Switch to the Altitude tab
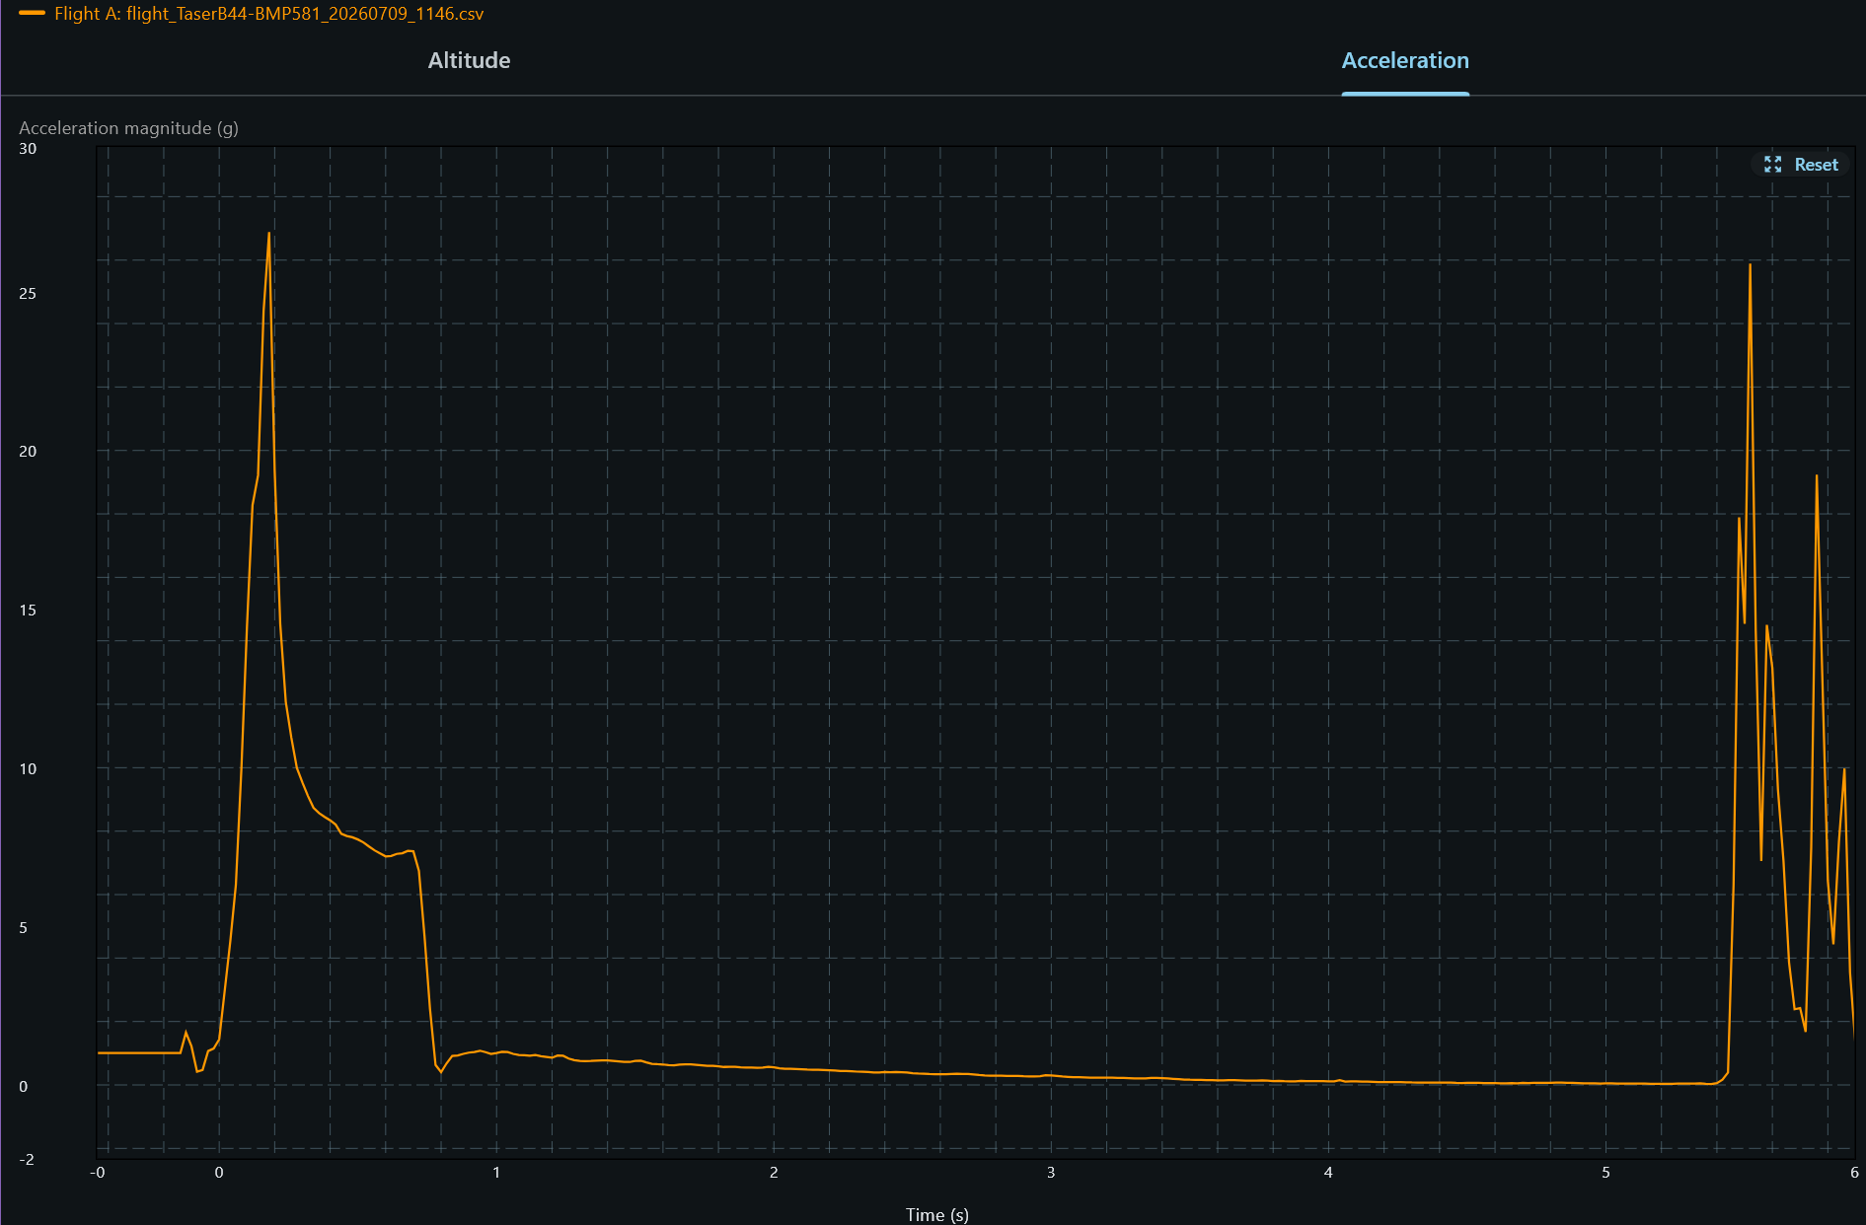1866x1225 pixels. [469, 60]
